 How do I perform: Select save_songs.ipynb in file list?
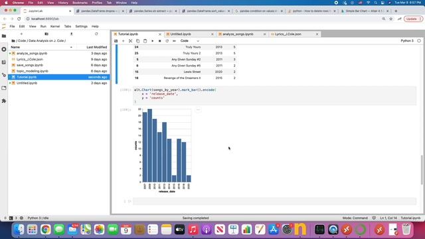click(x=59, y=65)
